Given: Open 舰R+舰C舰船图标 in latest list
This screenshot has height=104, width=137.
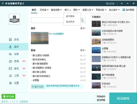Looking at the screenshot, I should click(40, 64).
